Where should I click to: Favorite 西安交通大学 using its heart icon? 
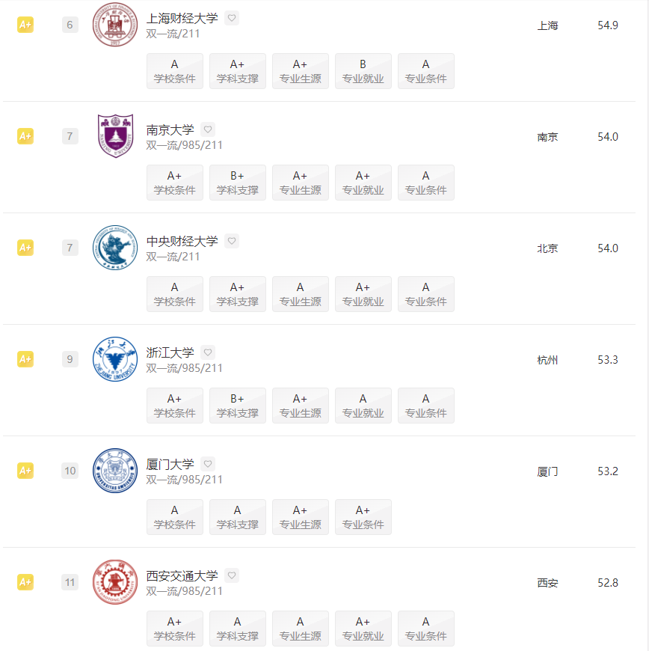[x=232, y=575]
